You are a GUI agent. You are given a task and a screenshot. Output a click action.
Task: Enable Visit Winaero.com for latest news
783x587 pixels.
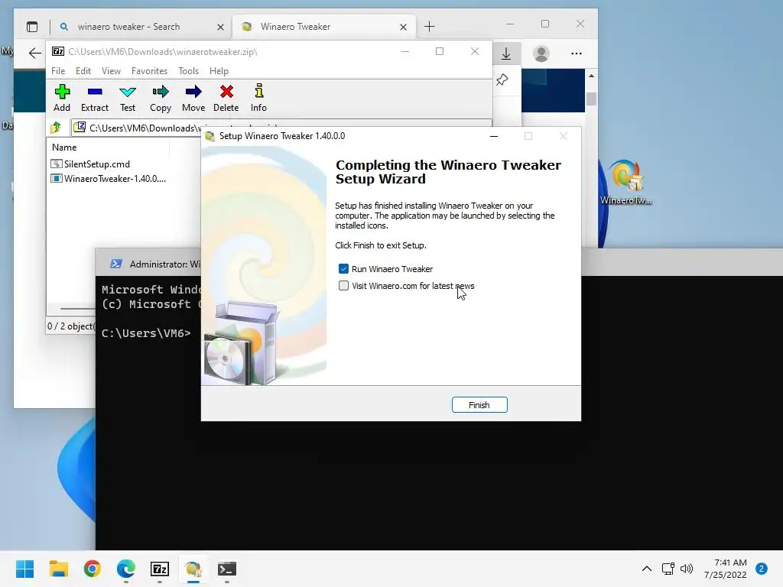[x=343, y=286]
